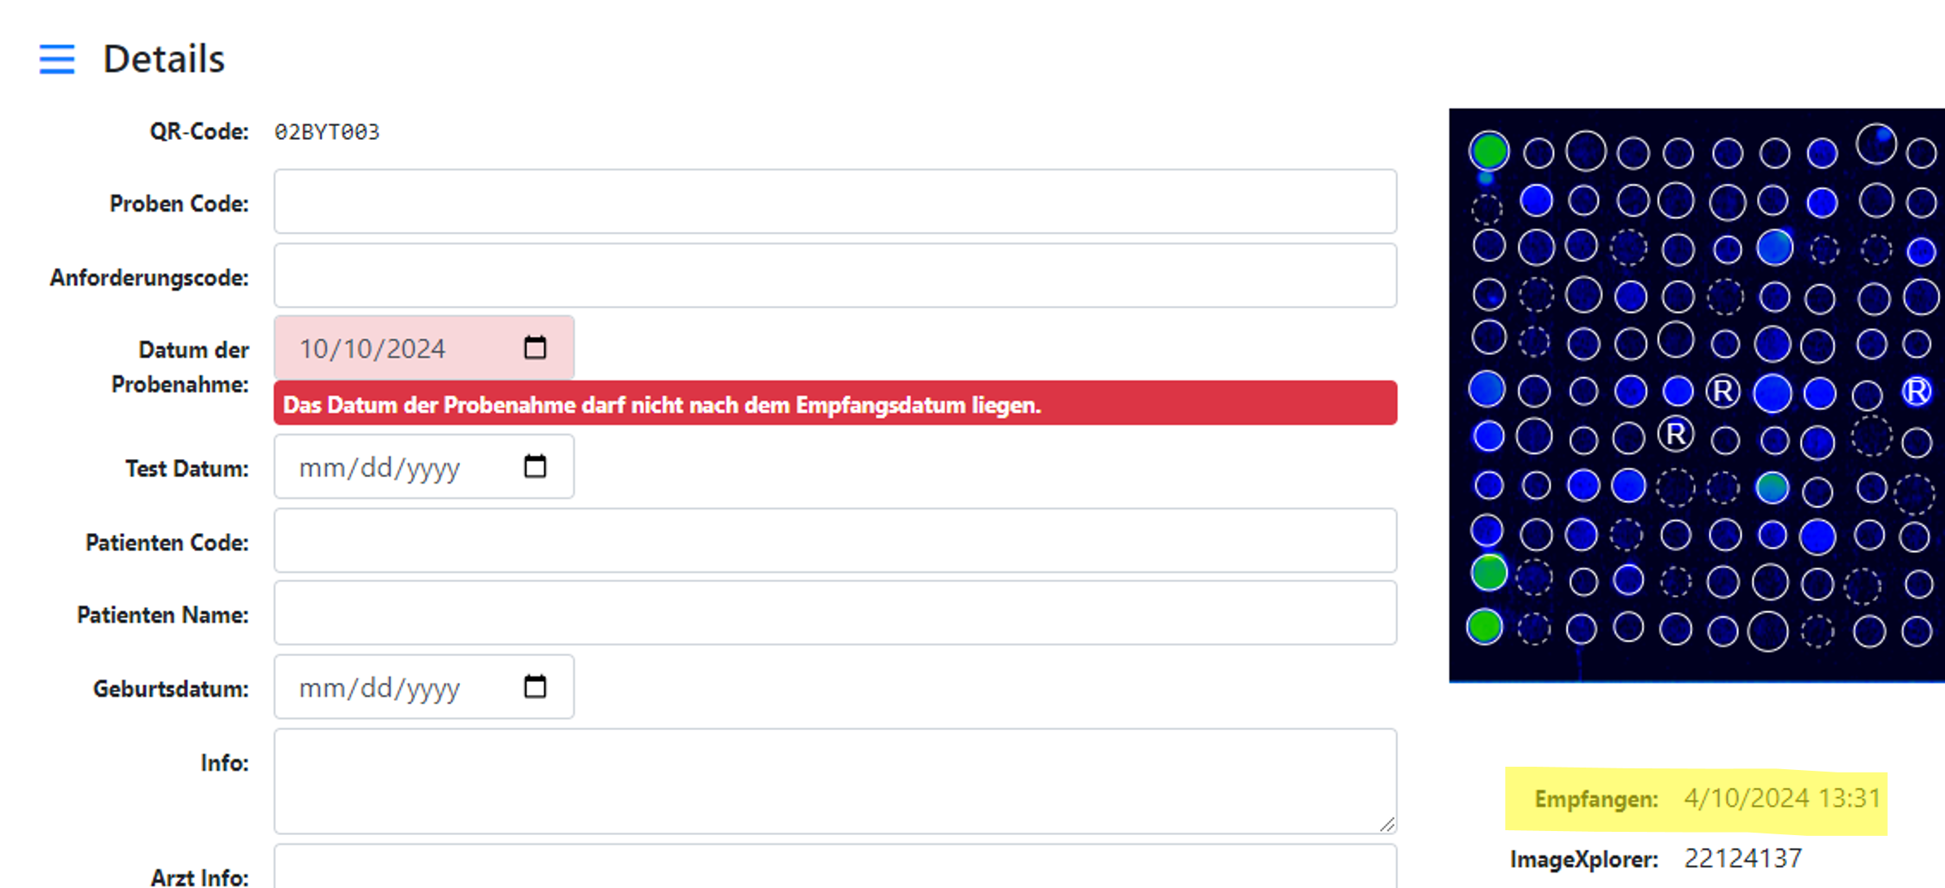Click the Arzt Info input field
Image resolution: width=1945 pixels, height=888 pixels.
point(835,871)
